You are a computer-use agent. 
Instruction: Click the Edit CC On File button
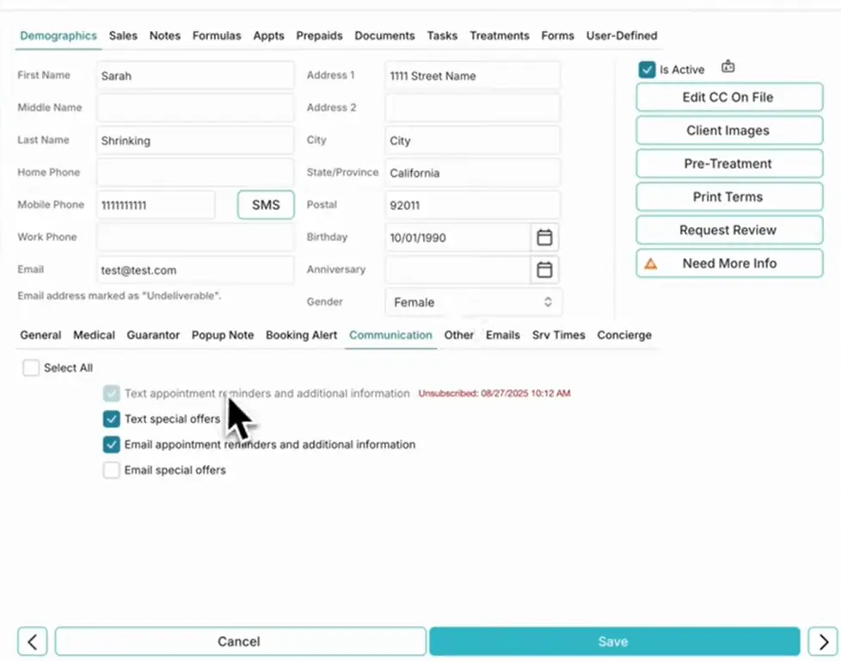point(728,97)
